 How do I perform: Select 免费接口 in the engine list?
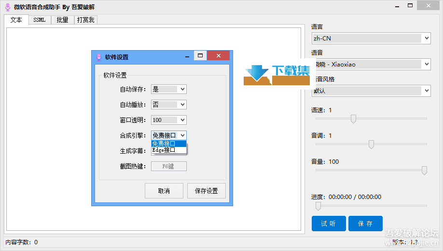169,144
